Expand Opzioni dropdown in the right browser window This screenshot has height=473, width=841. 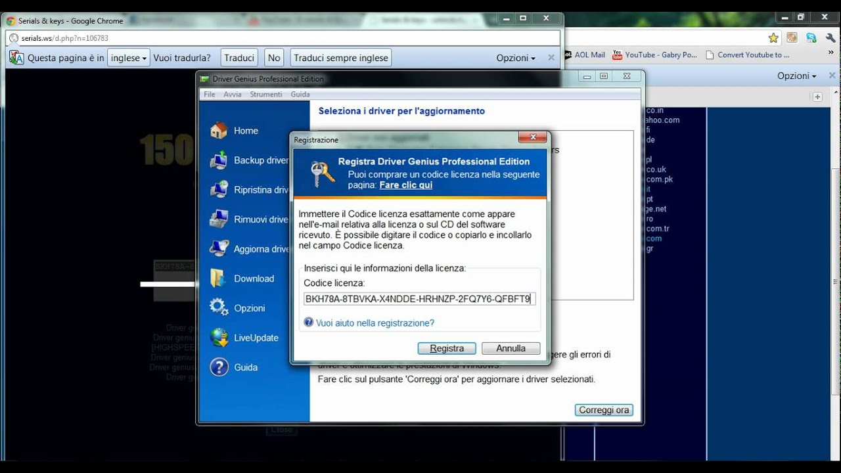pos(797,76)
